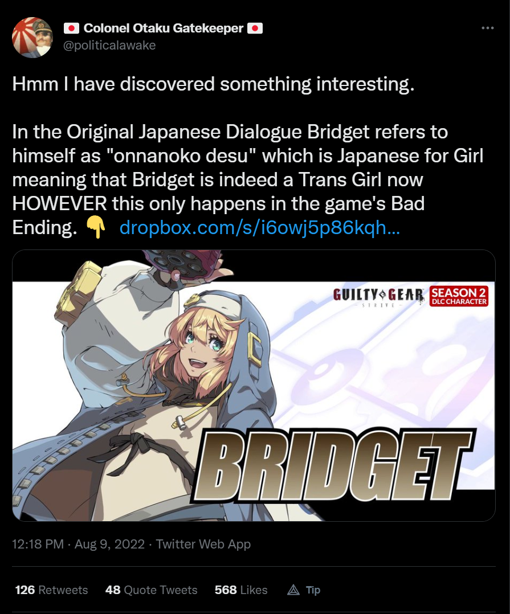Click the Twitter Web App source label
The height and width of the screenshot is (614, 510).
[x=203, y=544]
